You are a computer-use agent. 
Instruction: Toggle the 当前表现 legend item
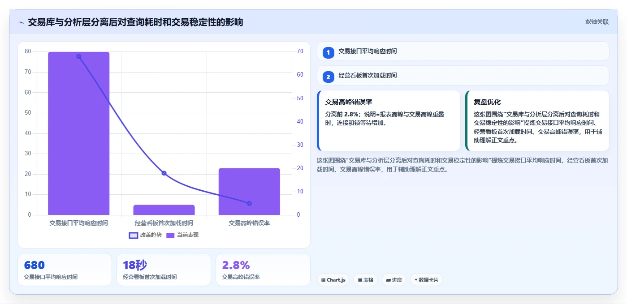[x=182, y=235]
